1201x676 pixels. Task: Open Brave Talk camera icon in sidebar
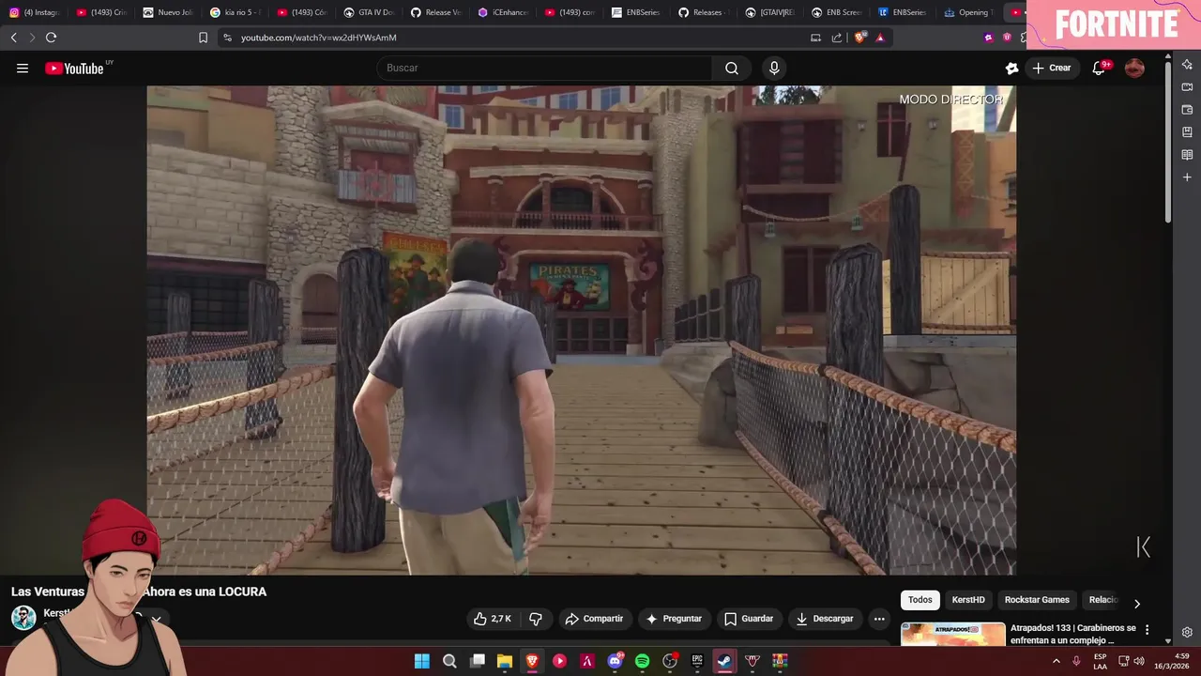1187,87
